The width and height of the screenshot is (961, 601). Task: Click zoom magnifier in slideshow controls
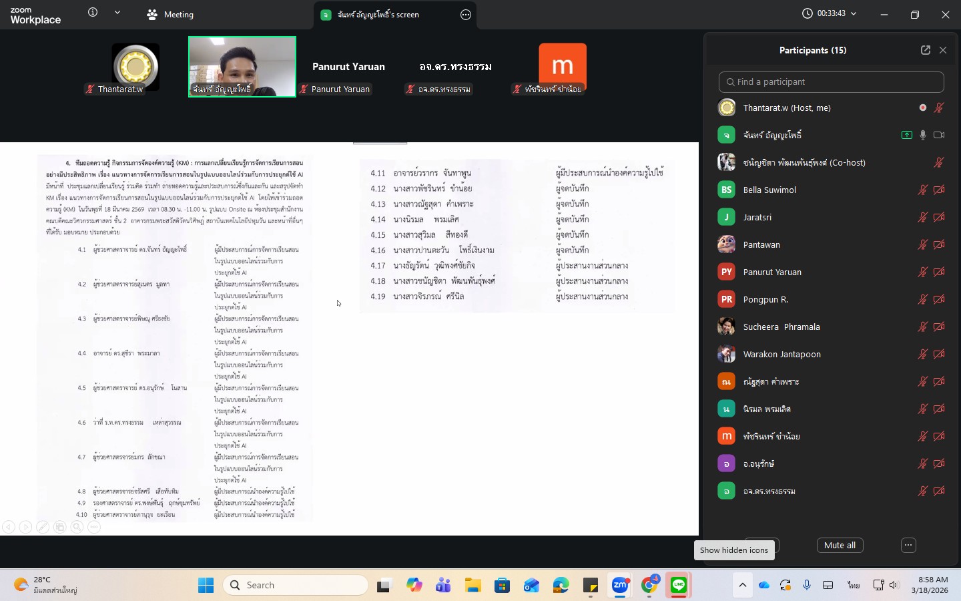pyautogui.click(x=77, y=527)
